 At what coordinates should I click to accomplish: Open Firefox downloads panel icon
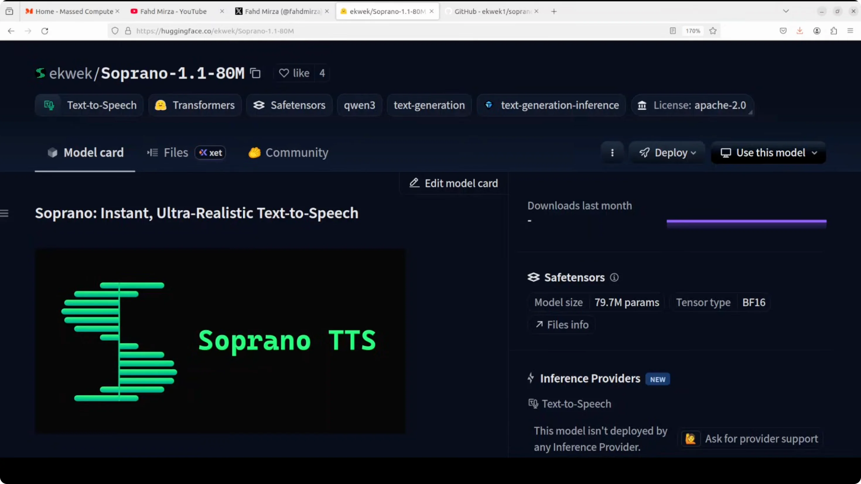click(799, 31)
